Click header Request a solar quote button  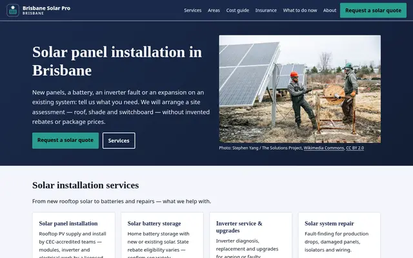pyautogui.click(x=373, y=10)
